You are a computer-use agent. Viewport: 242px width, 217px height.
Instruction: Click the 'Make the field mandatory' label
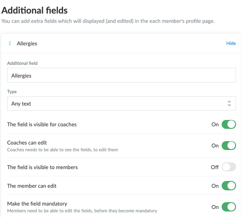point(37,204)
